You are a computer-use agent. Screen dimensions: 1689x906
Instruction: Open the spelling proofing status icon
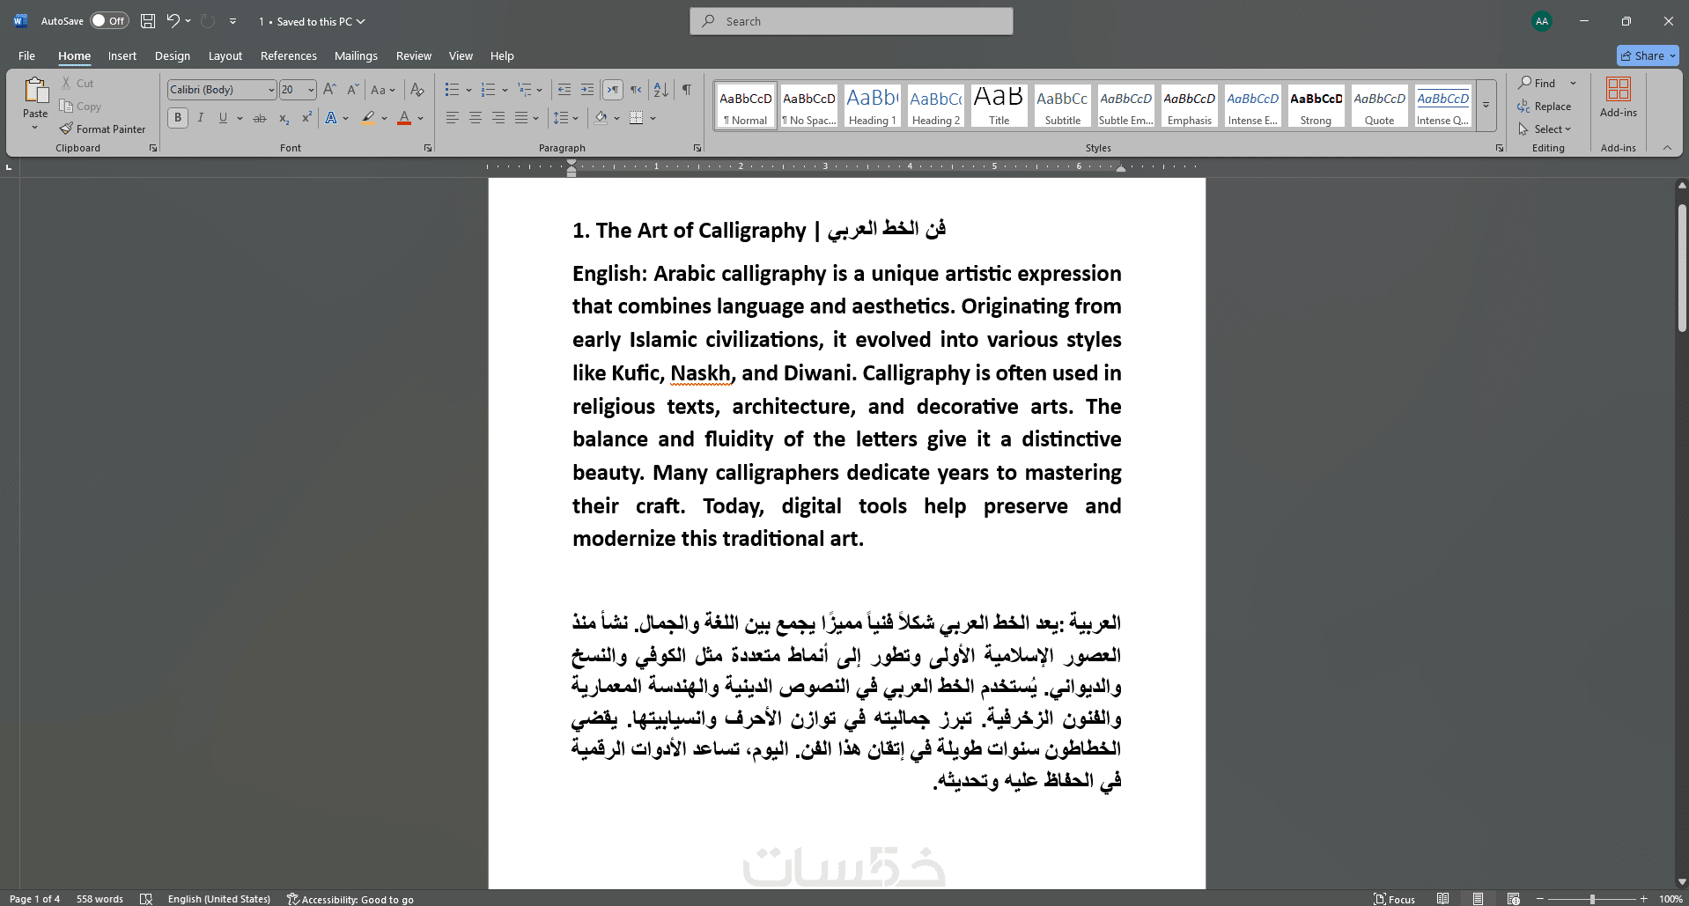pyautogui.click(x=146, y=899)
